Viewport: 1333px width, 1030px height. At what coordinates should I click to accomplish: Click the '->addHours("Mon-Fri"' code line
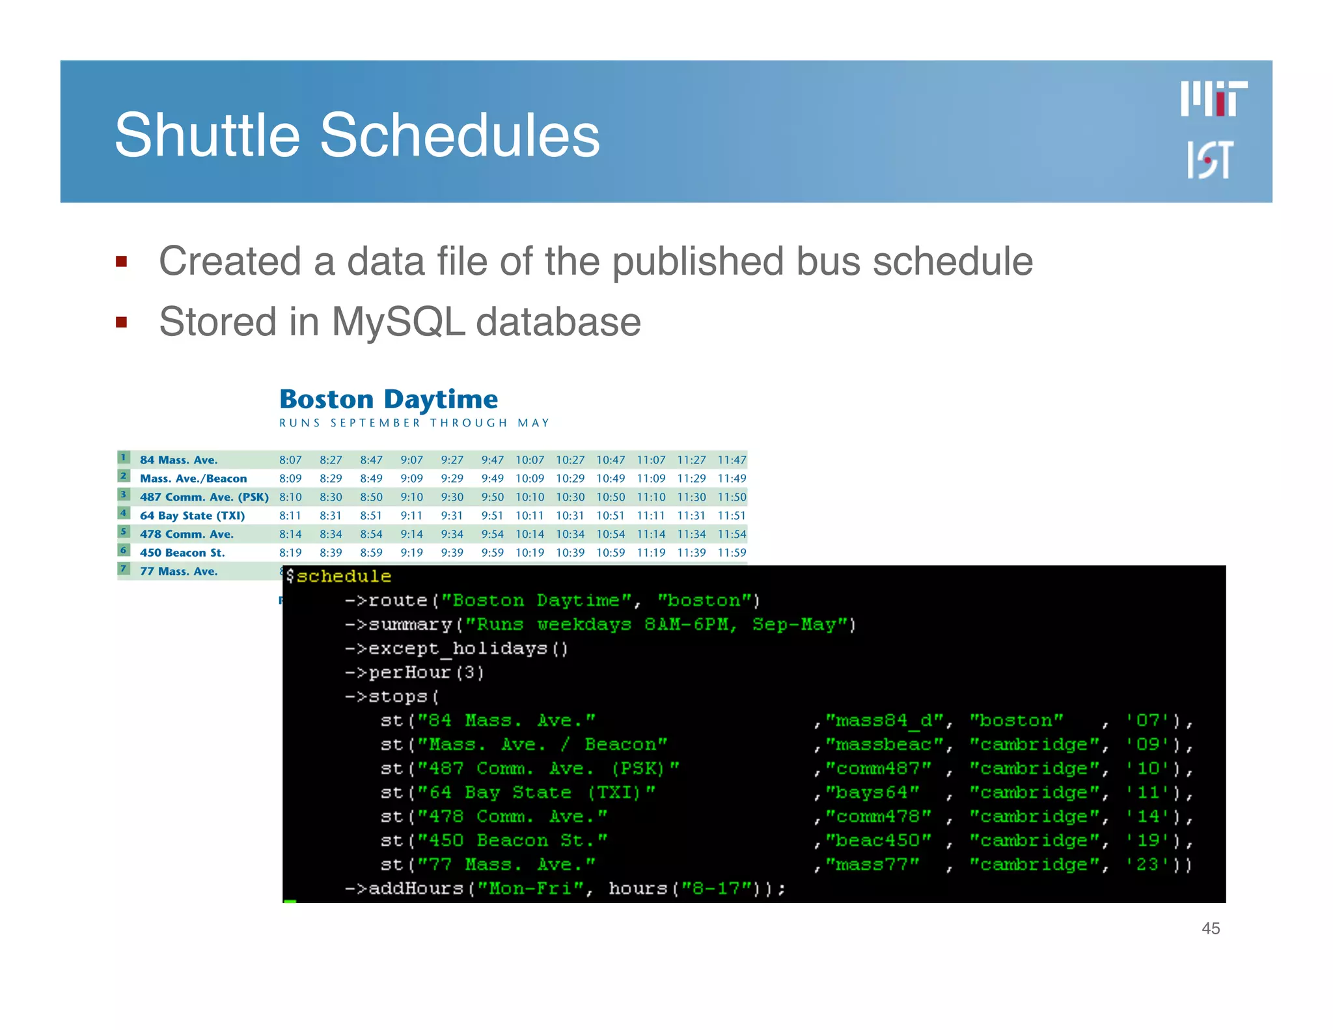565,889
